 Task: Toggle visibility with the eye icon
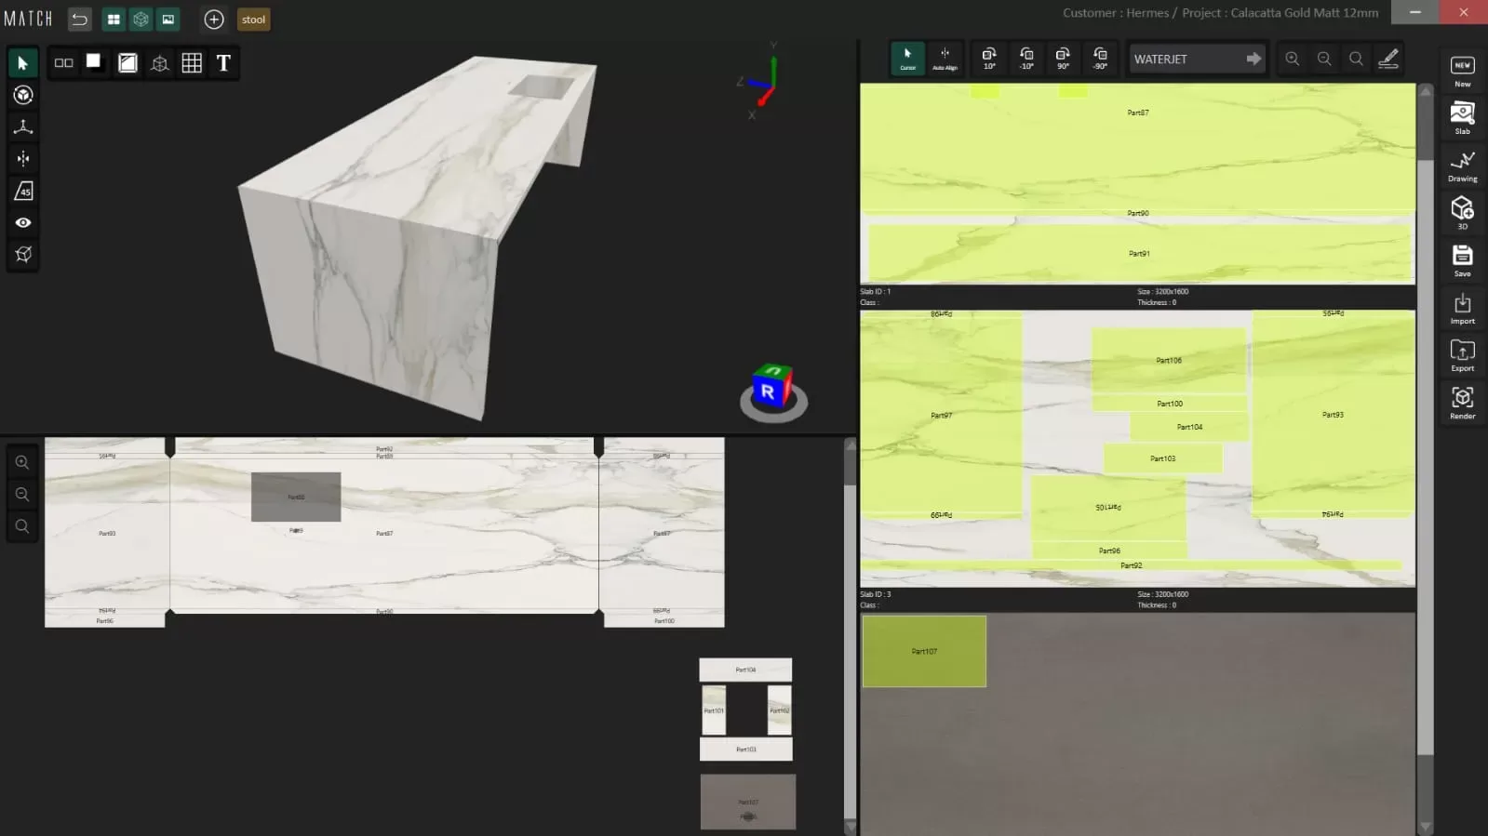[23, 223]
